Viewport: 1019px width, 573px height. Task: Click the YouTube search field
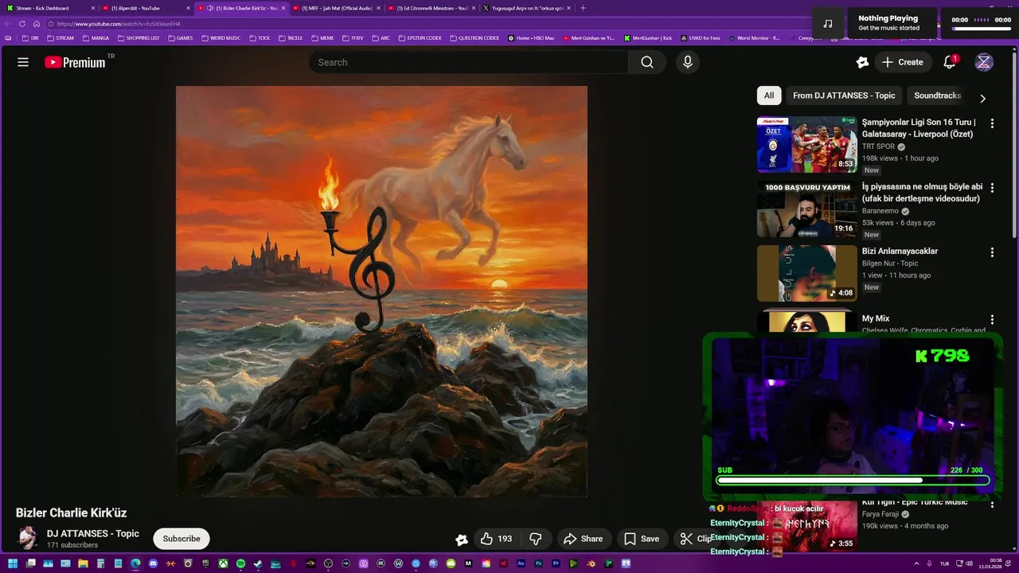pyautogui.click(x=468, y=62)
